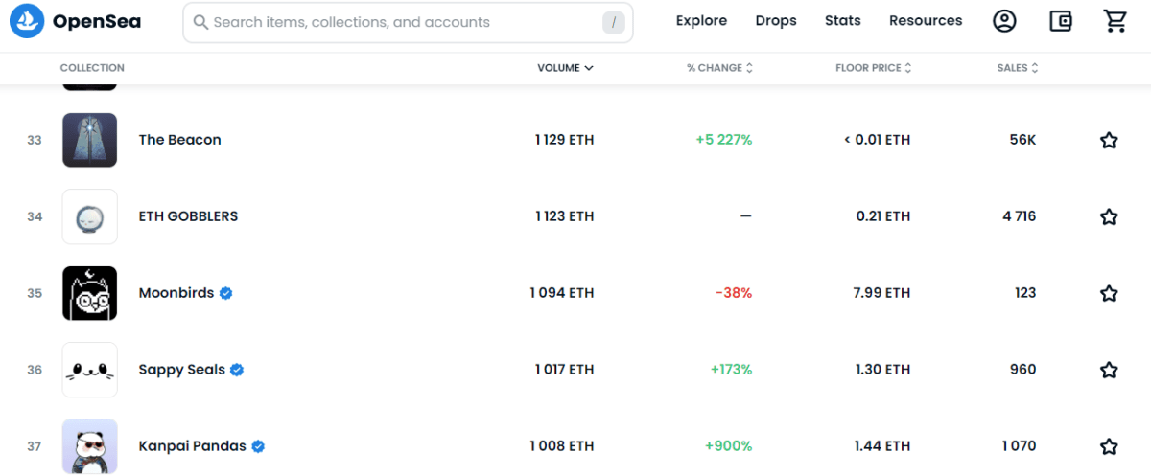Sort by Volume column
Viewport: 1151px width, 476px height.
click(x=565, y=68)
